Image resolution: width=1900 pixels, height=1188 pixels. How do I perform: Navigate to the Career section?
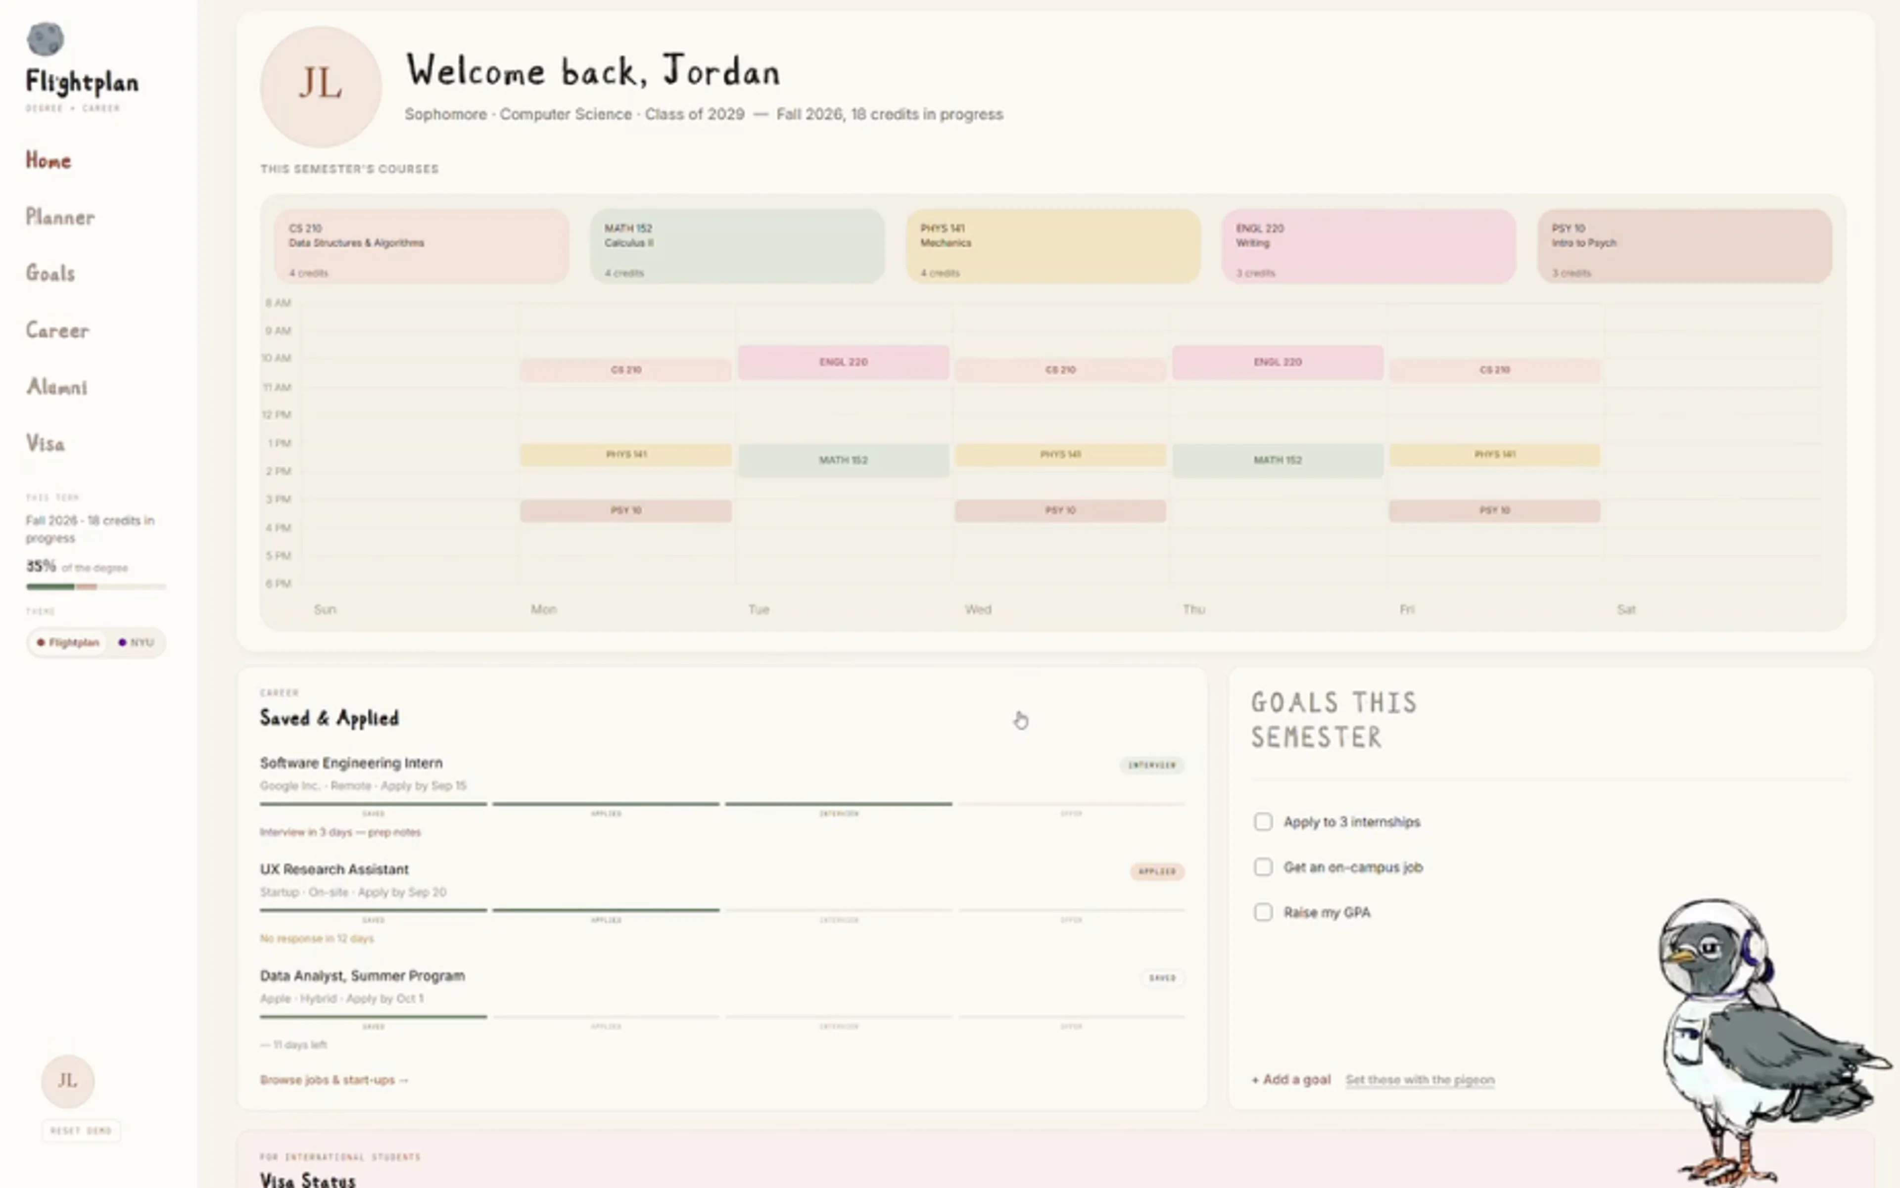tap(57, 330)
